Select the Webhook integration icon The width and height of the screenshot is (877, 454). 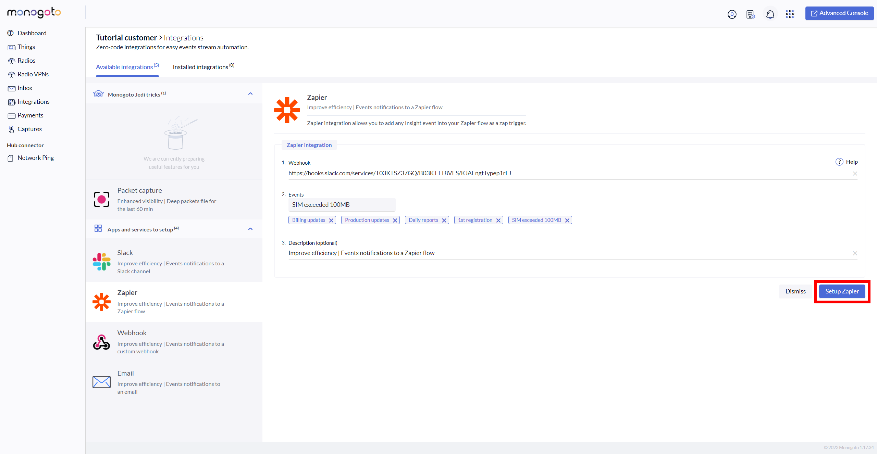[x=101, y=342]
